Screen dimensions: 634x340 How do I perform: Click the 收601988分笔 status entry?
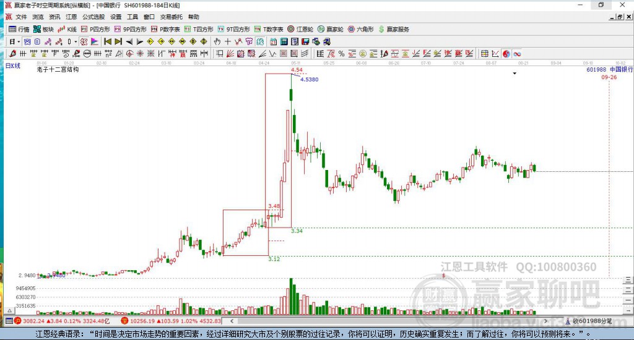pos(589,321)
